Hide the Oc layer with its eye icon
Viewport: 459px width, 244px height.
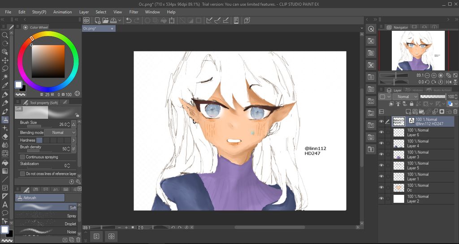tap(381, 188)
